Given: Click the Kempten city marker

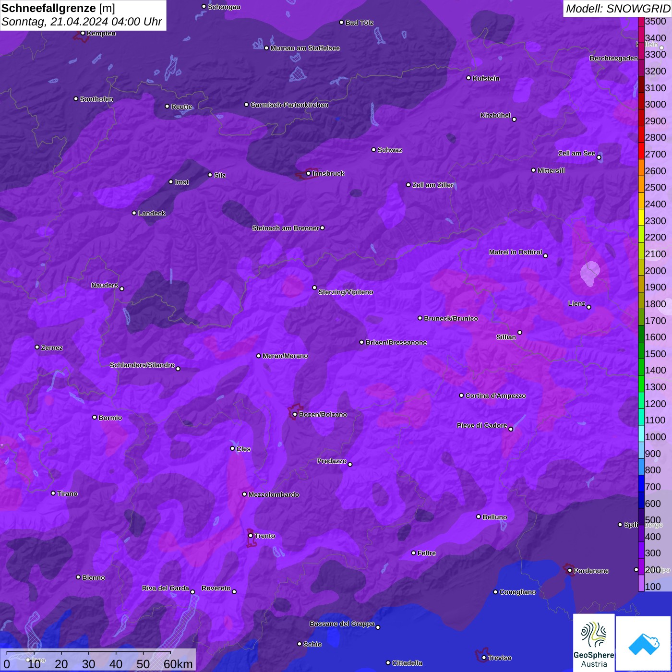Looking at the screenshot, I should tap(83, 33).
